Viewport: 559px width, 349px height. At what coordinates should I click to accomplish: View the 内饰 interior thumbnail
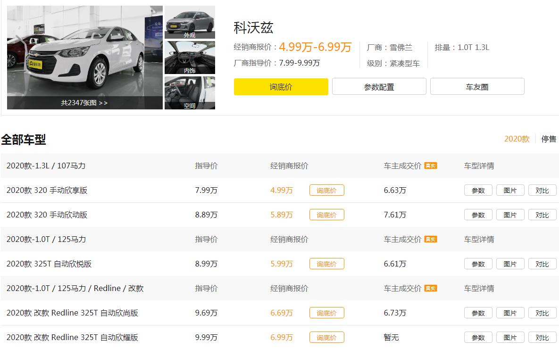190,57
